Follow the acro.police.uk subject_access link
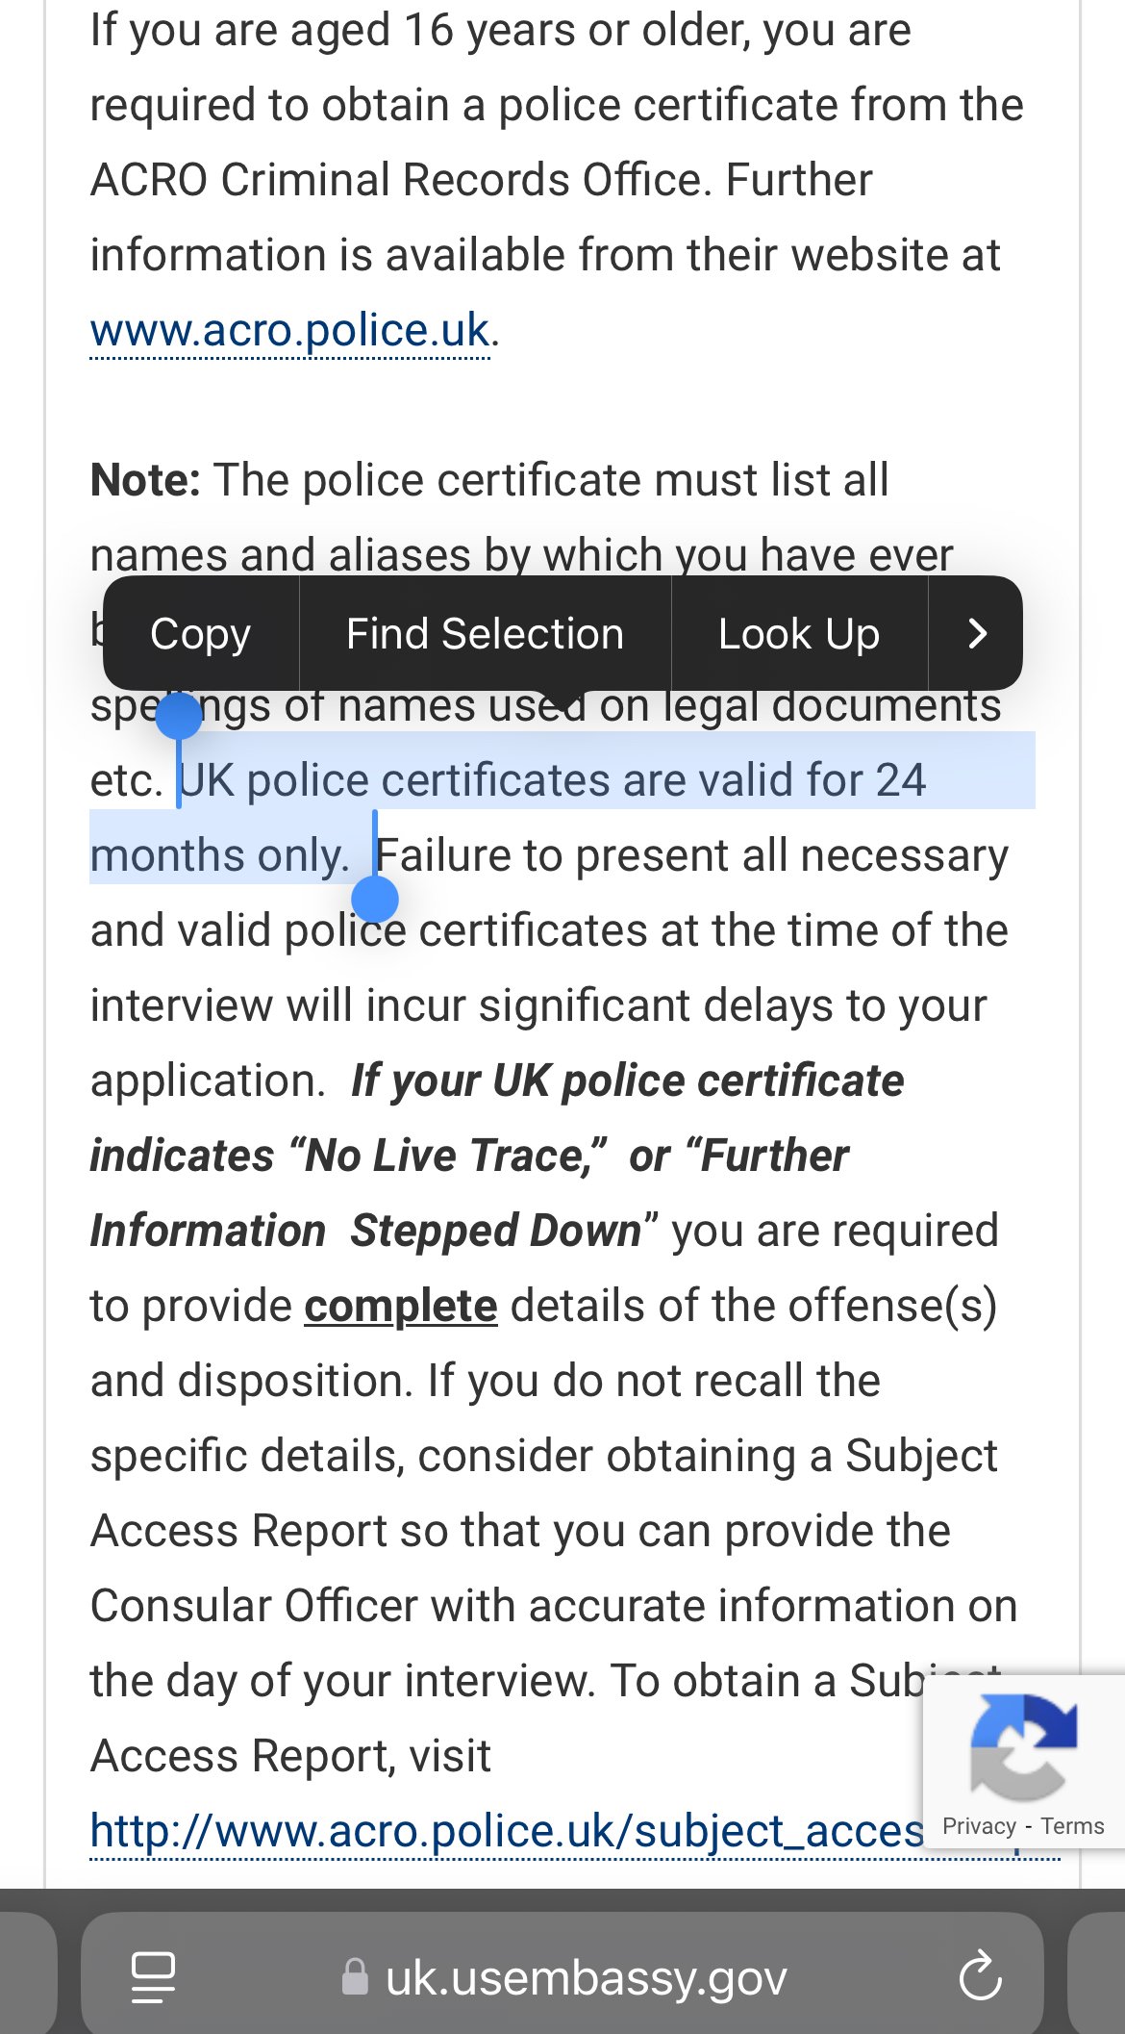Image resolution: width=1125 pixels, height=2034 pixels. [x=507, y=1831]
